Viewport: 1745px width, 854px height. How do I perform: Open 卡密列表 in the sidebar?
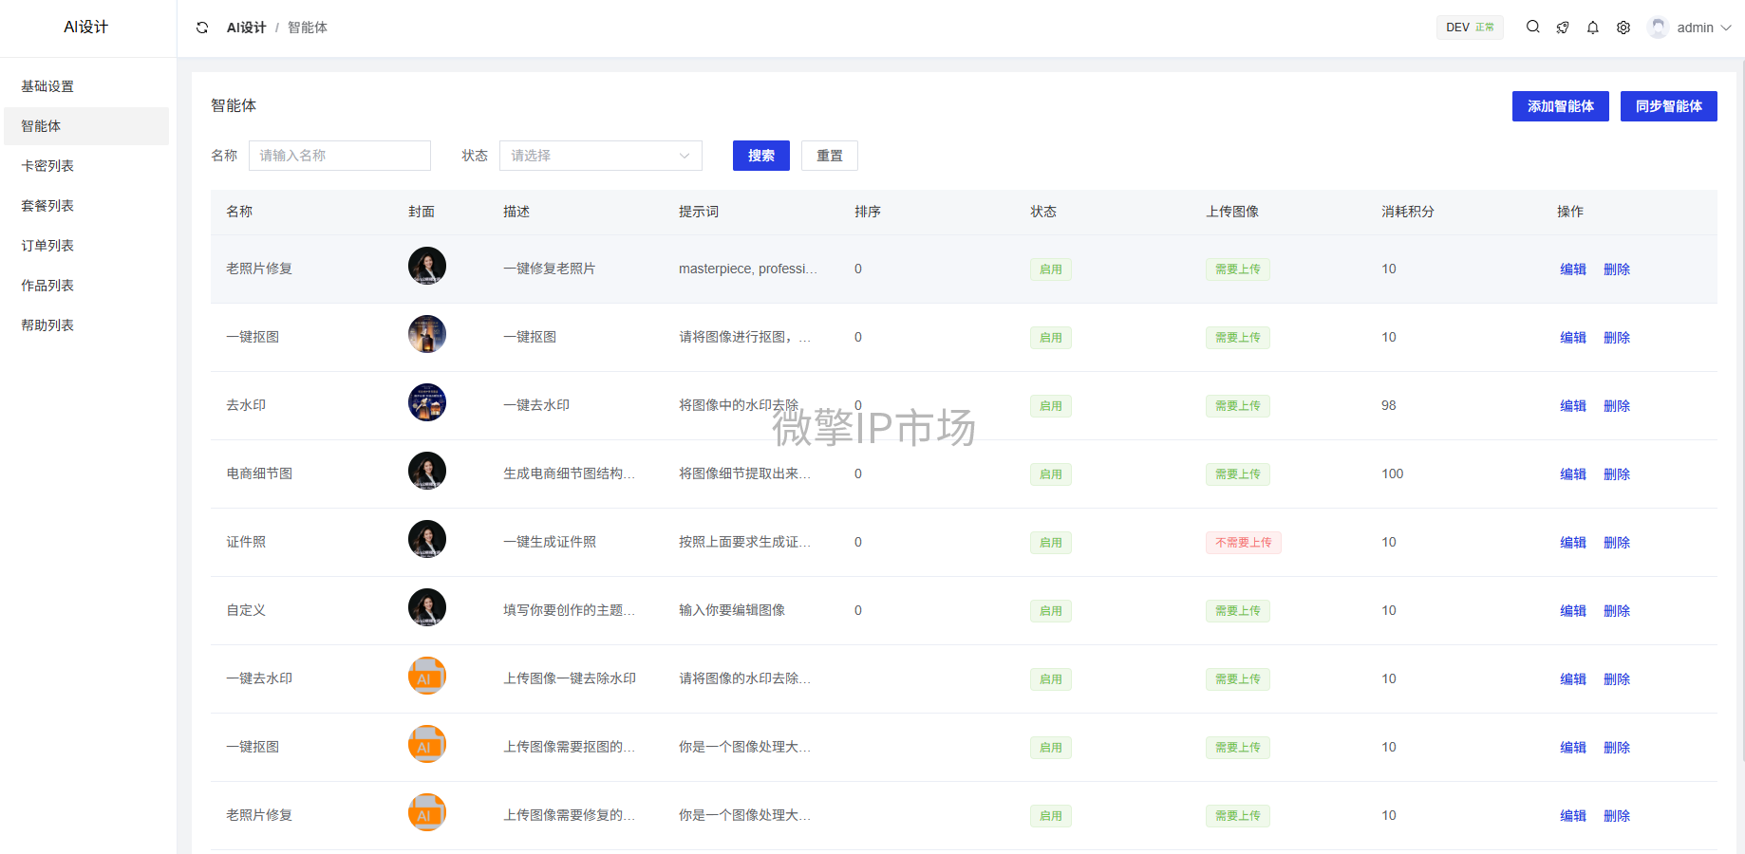click(x=47, y=166)
